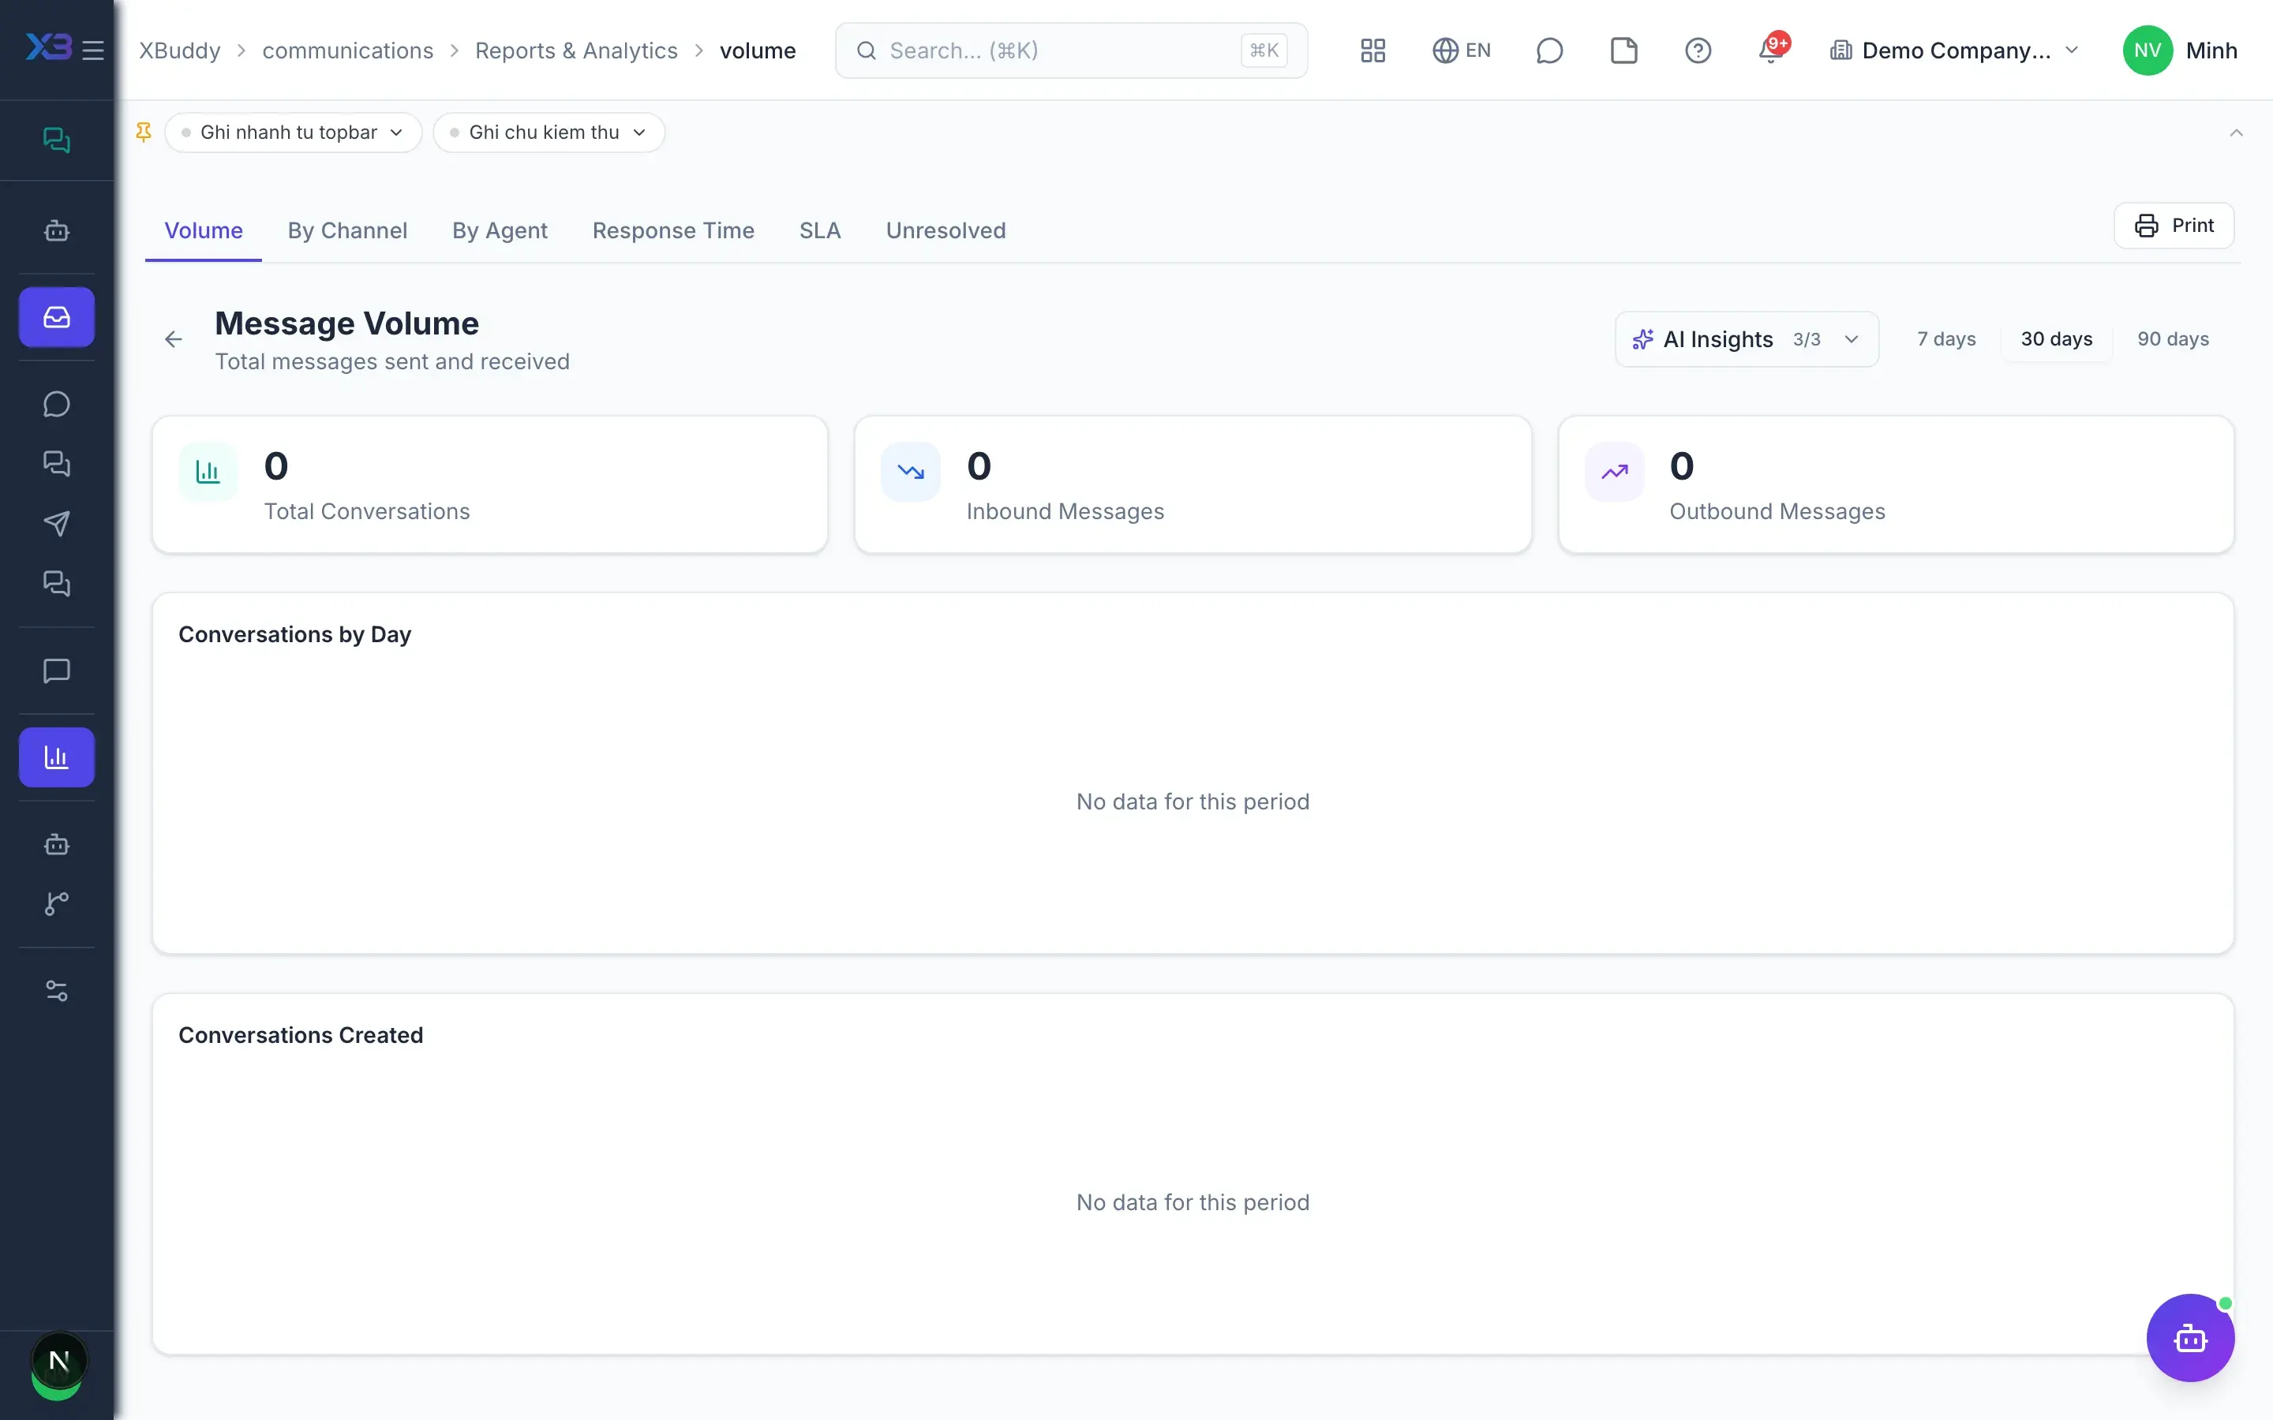Switch to the Unresolved tab
The image size is (2273, 1420).
[946, 231]
